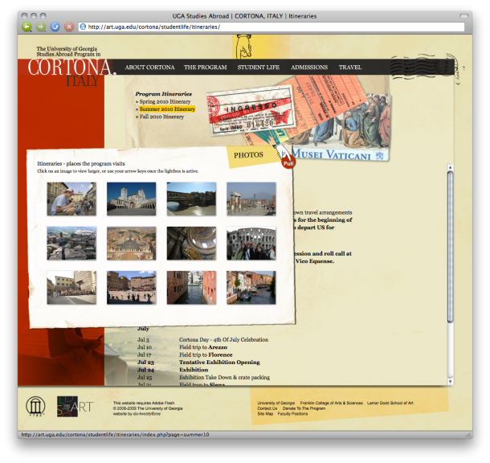This screenshot has height=463, width=490.
Task: Open photo of student sketching in piazza
Action: [x=71, y=199]
